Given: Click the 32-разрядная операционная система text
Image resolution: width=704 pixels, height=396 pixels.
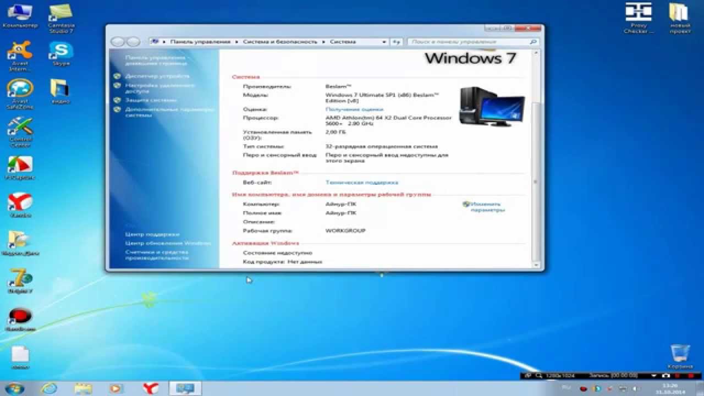Looking at the screenshot, I should 382,147.
